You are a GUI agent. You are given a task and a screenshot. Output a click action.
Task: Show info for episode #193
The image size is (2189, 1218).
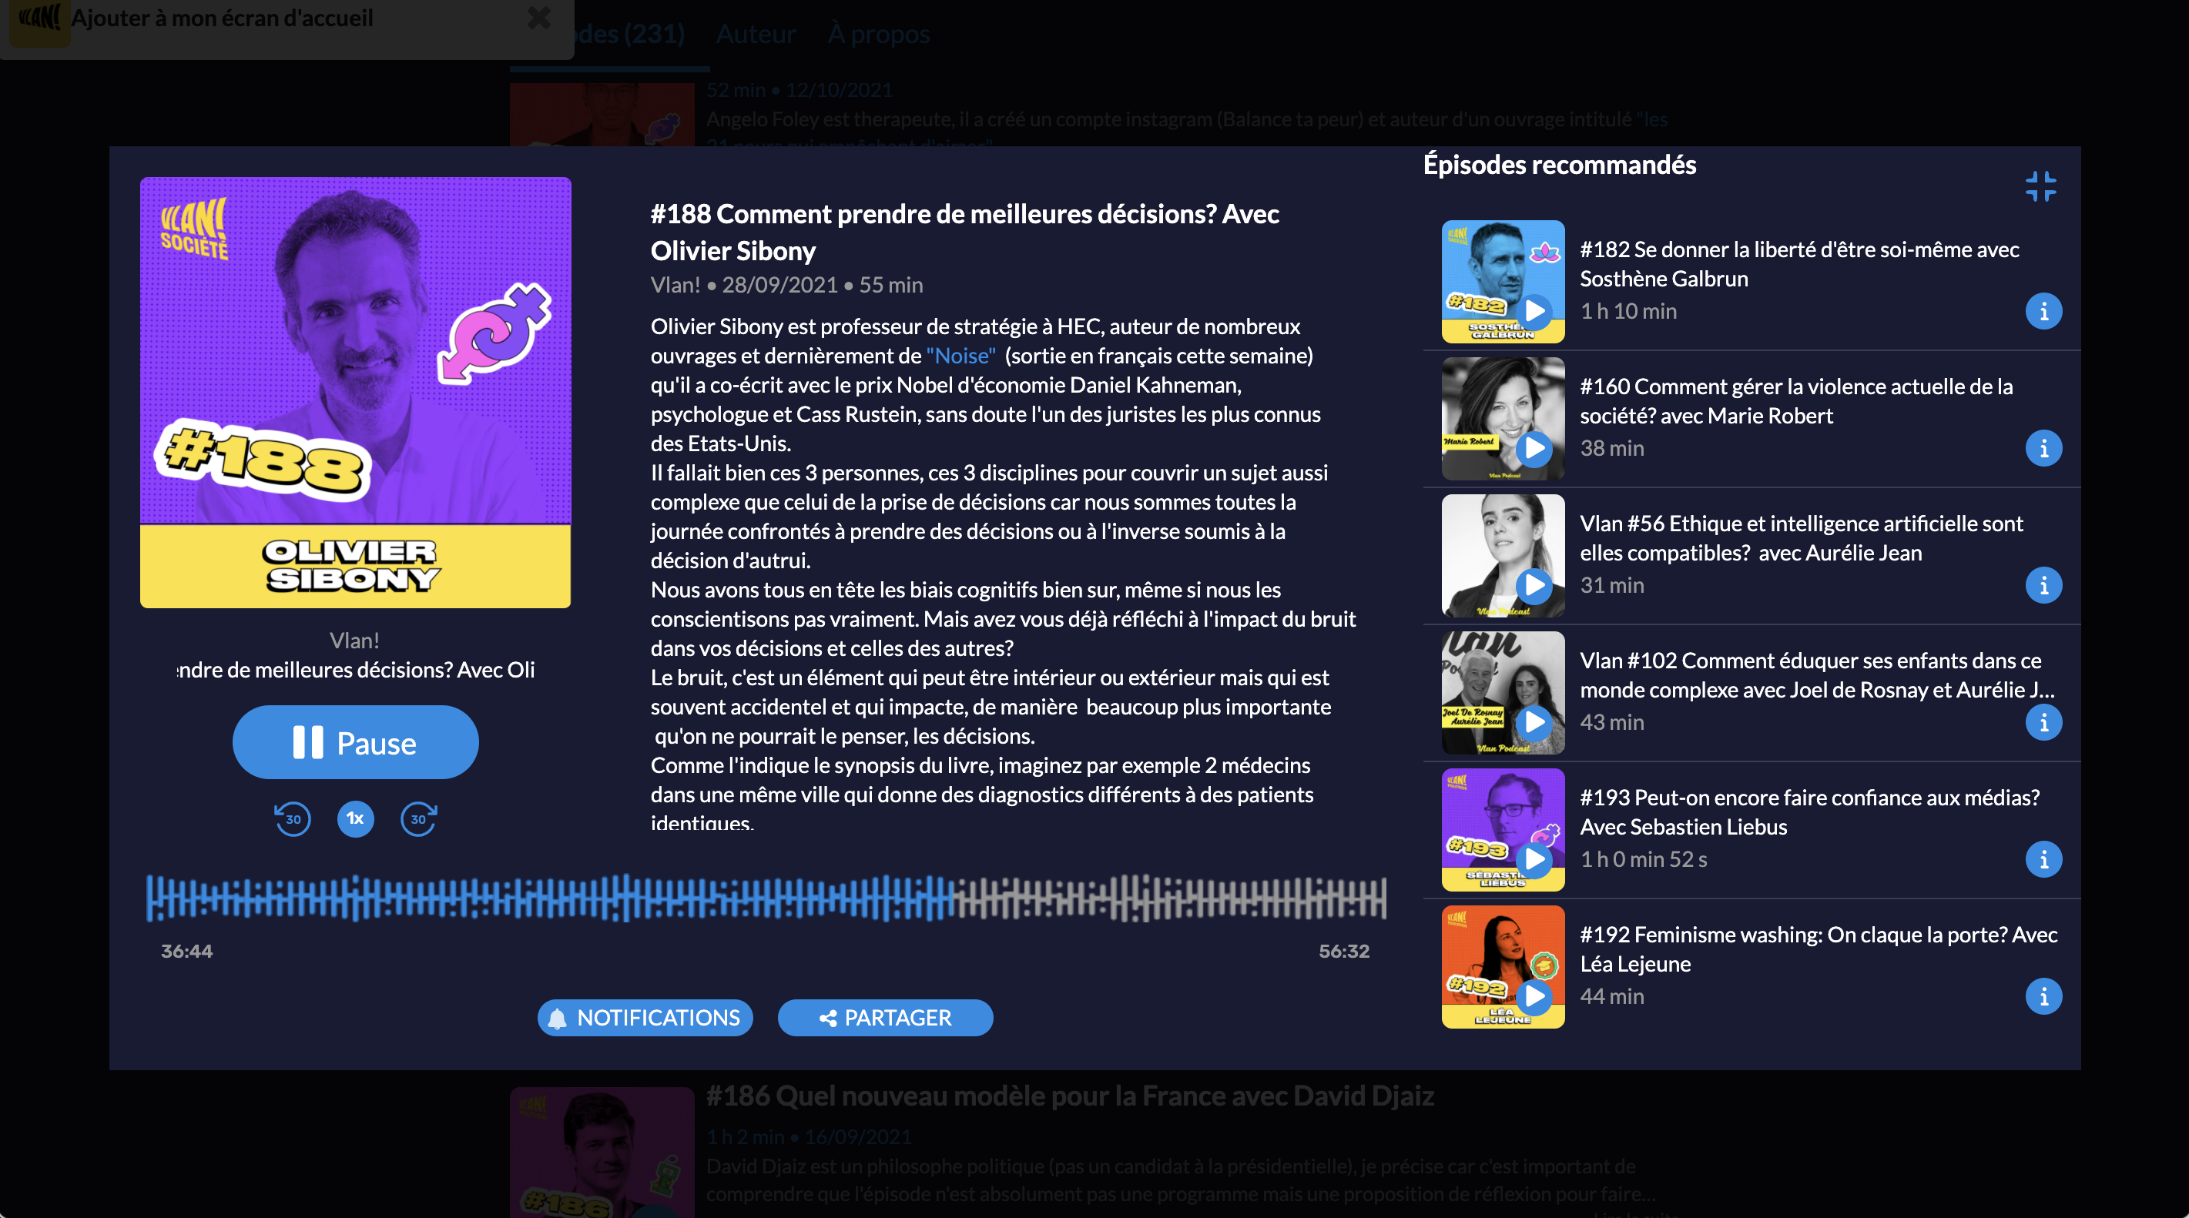(x=2043, y=858)
